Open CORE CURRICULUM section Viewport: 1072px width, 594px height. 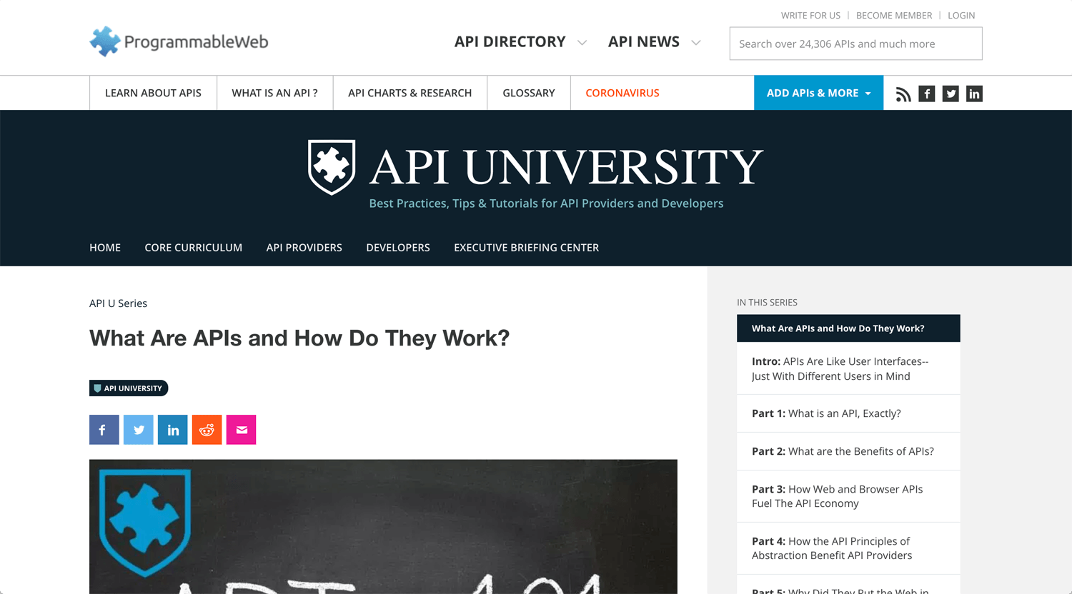pyautogui.click(x=194, y=248)
